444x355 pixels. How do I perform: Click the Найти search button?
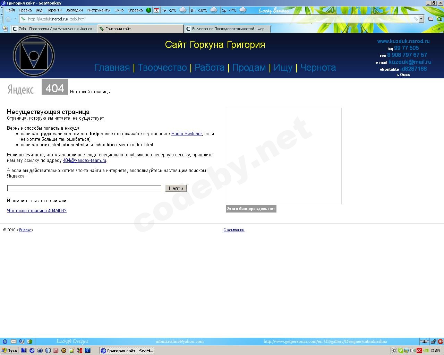coord(176,188)
